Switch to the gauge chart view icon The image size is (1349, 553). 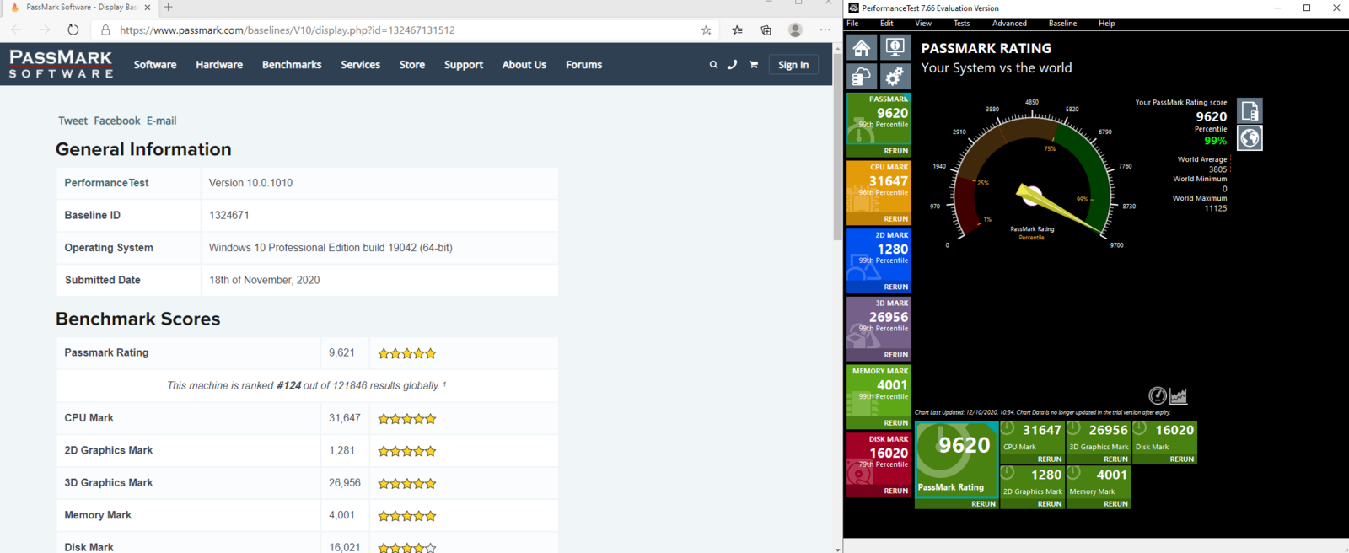pyautogui.click(x=1158, y=395)
